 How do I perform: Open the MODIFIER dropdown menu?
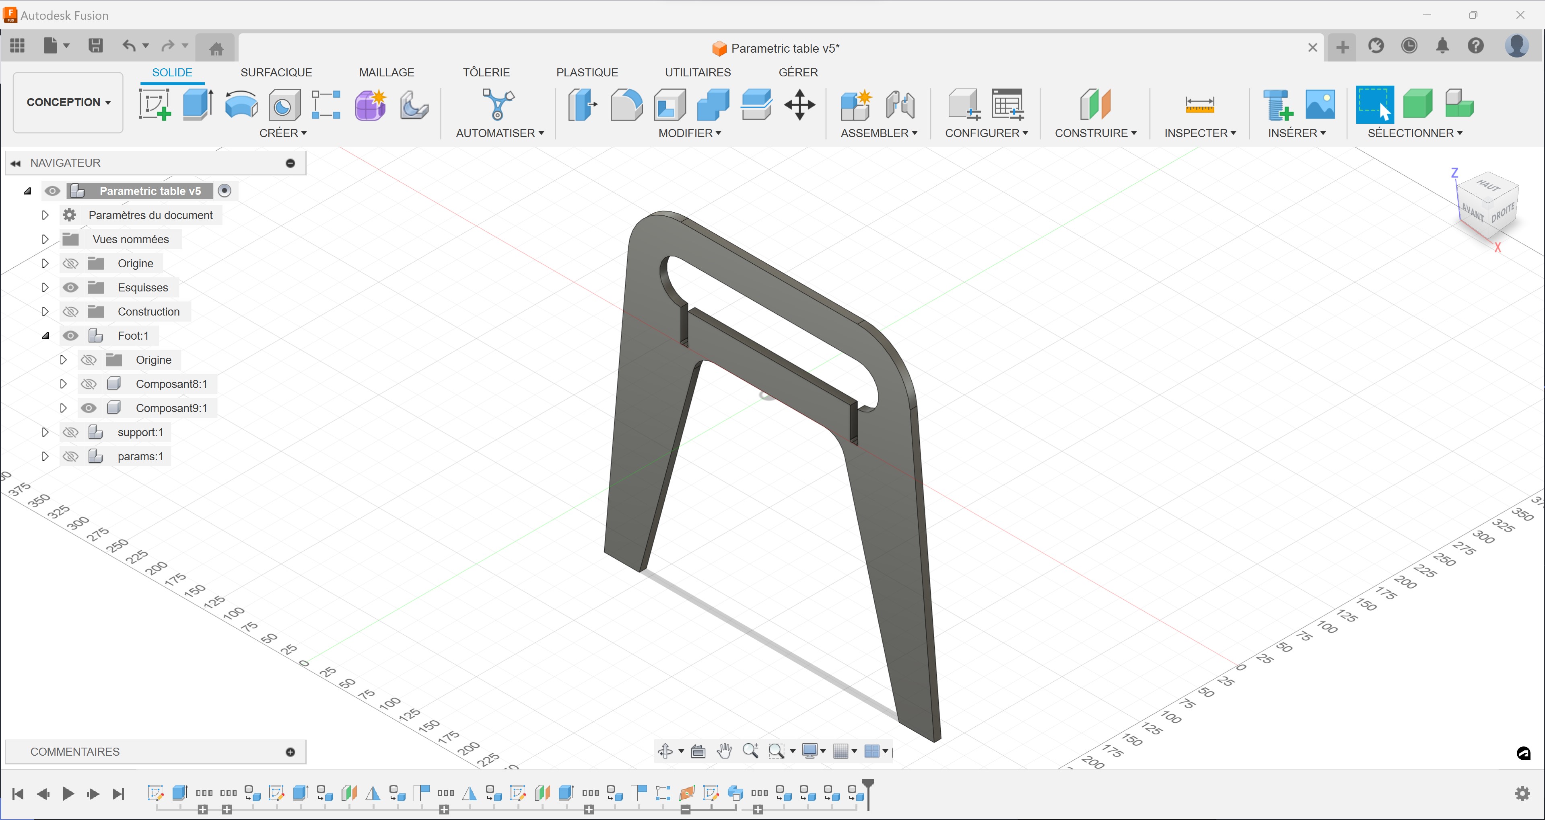click(x=690, y=133)
